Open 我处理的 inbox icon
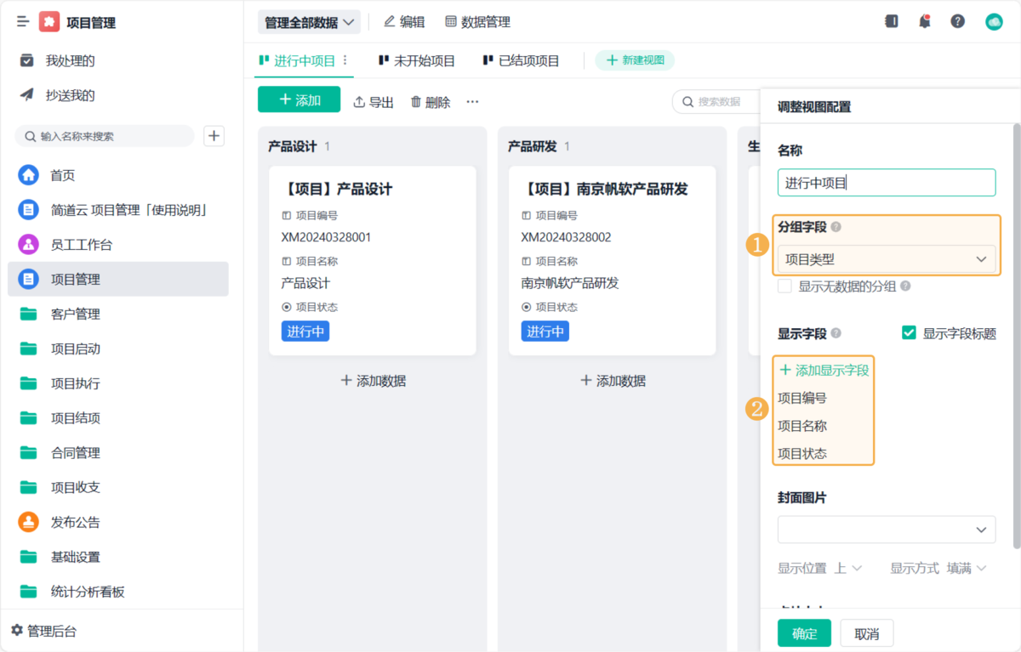1021x652 pixels. coord(27,60)
